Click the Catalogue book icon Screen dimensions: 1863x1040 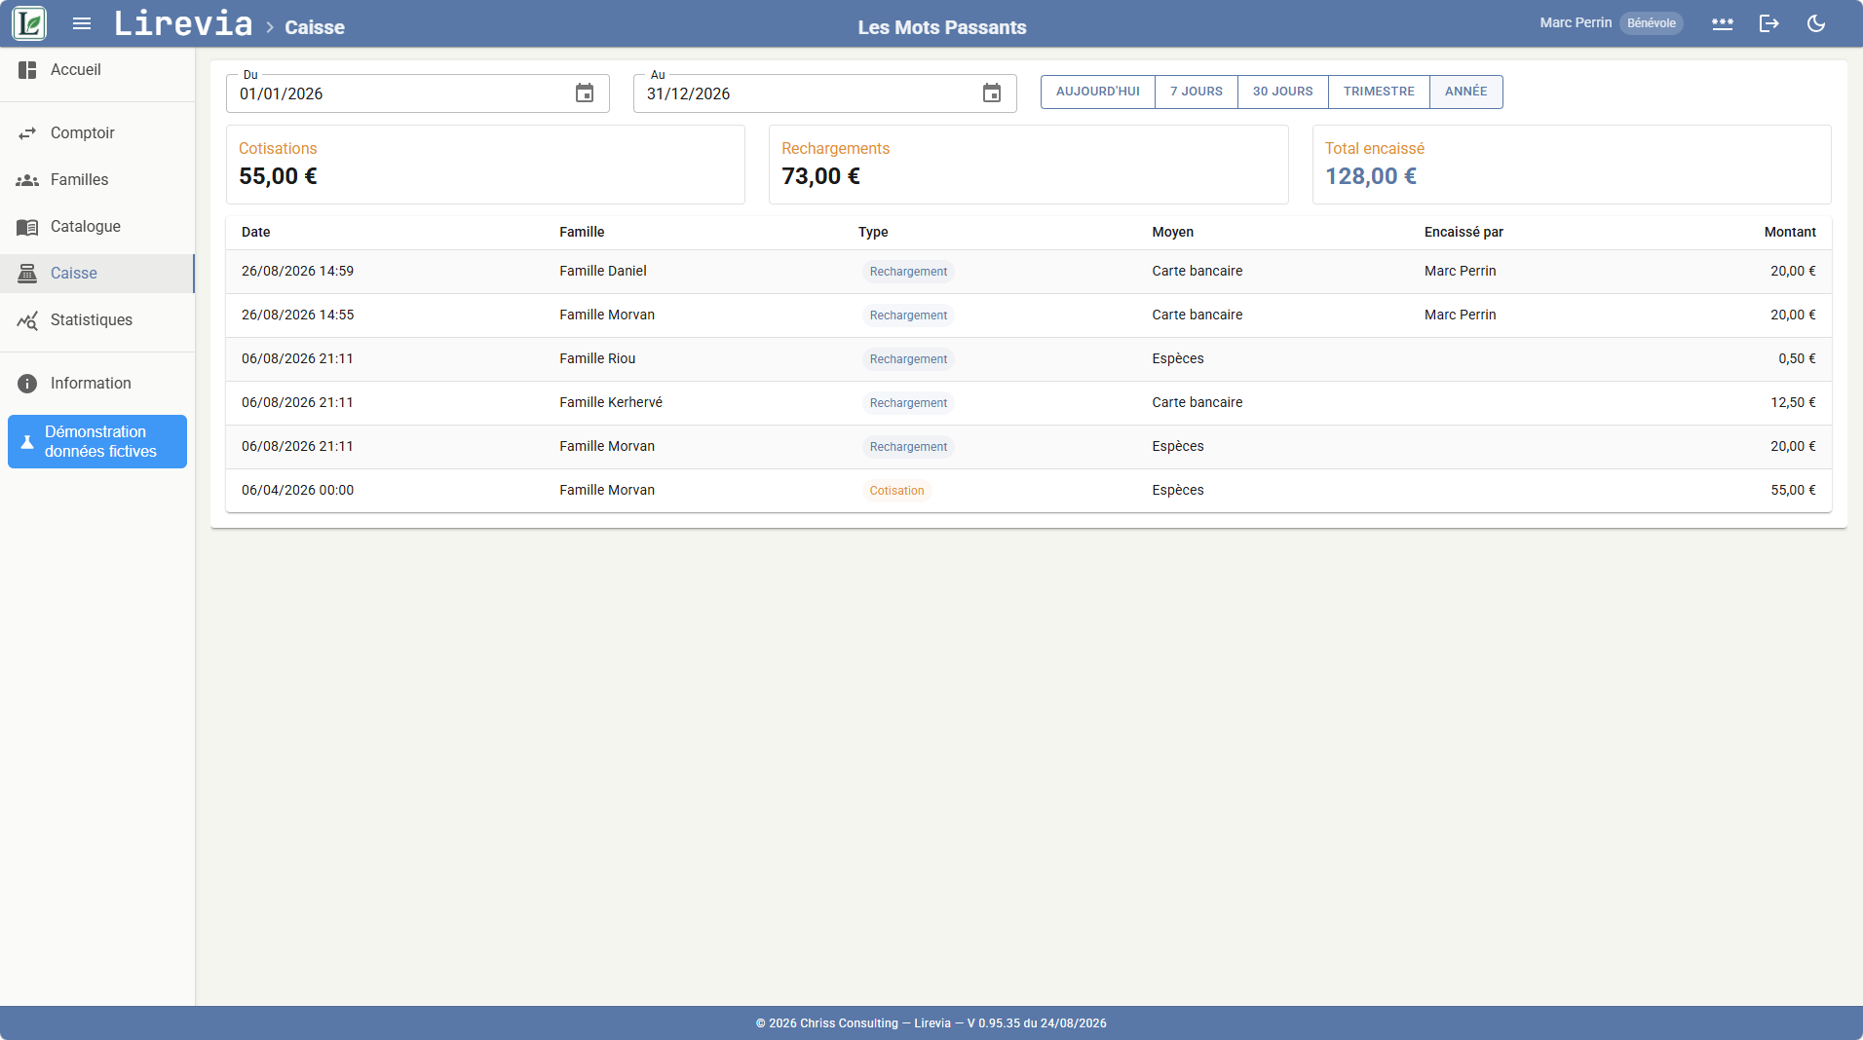[27, 227]
